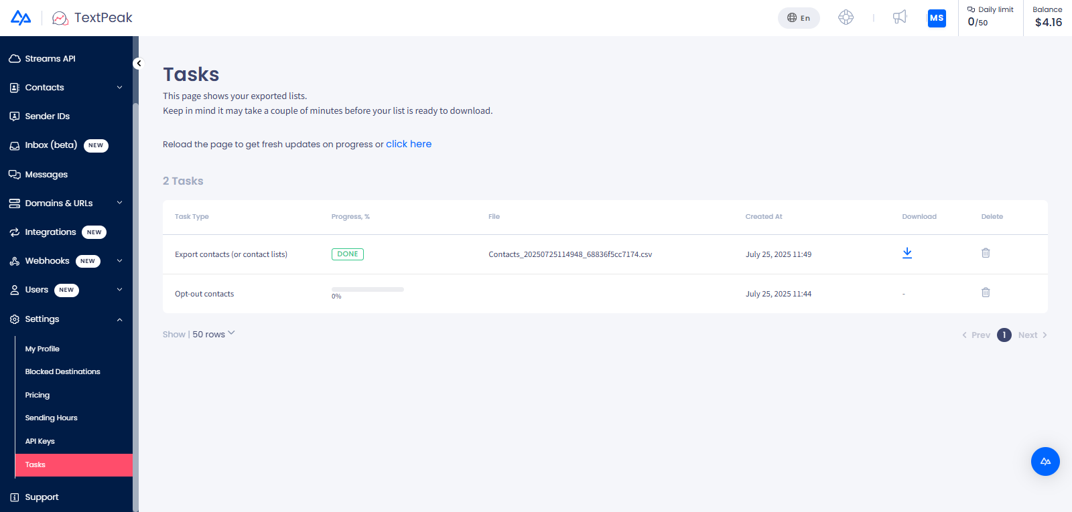Click the Support sidebar icon
This screenshot has height=512, width=1072.
[14, 497]
